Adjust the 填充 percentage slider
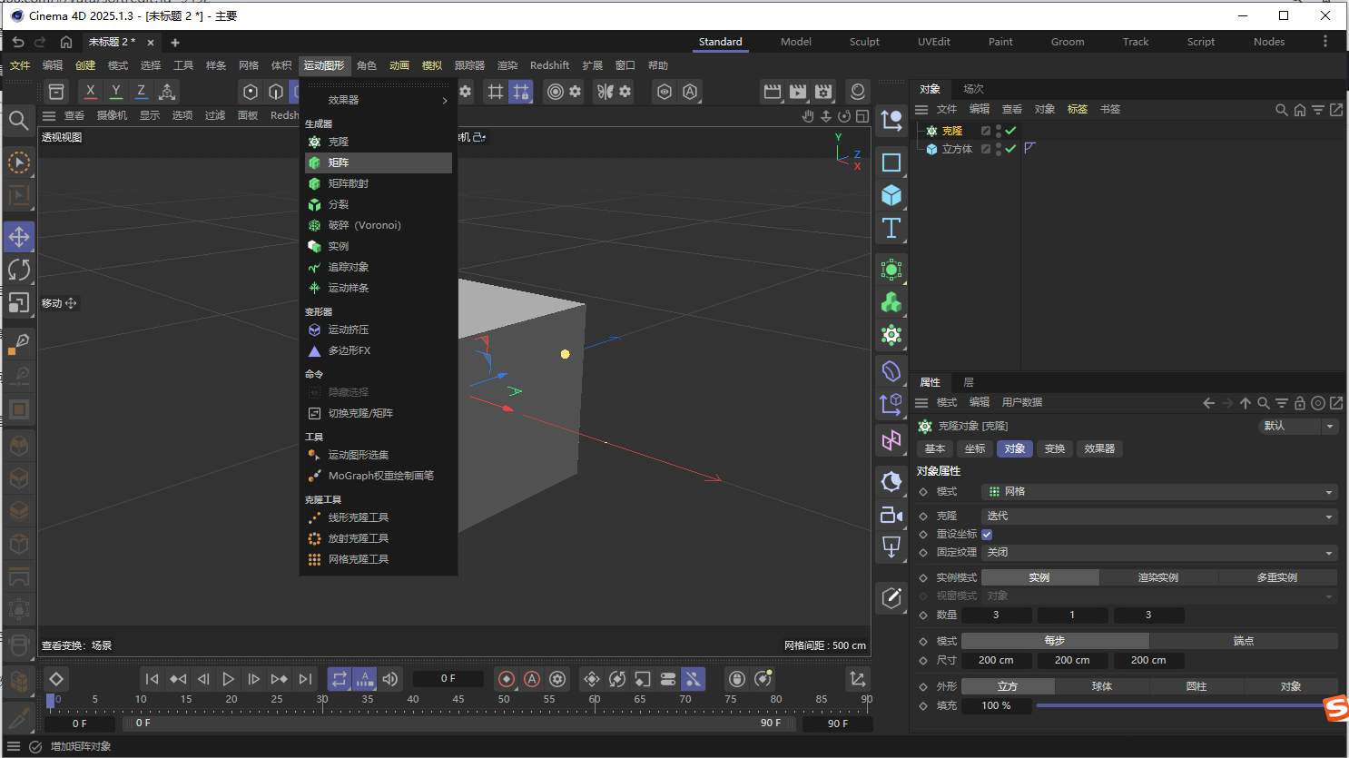 coord(1185,705)
